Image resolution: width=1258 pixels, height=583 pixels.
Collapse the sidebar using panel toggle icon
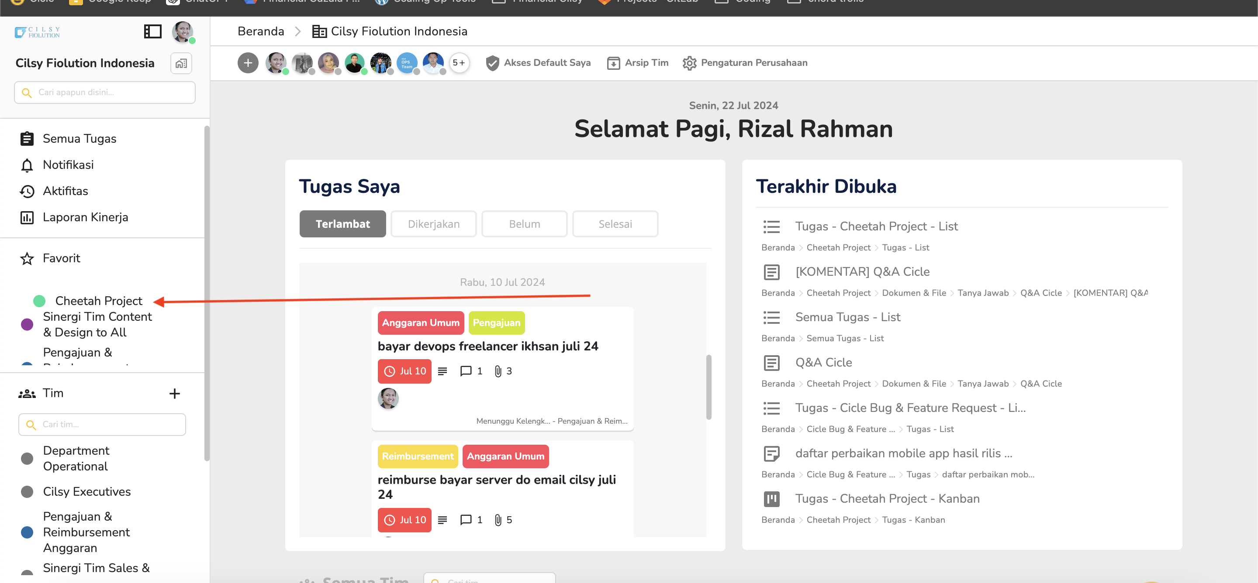[152, 32]
